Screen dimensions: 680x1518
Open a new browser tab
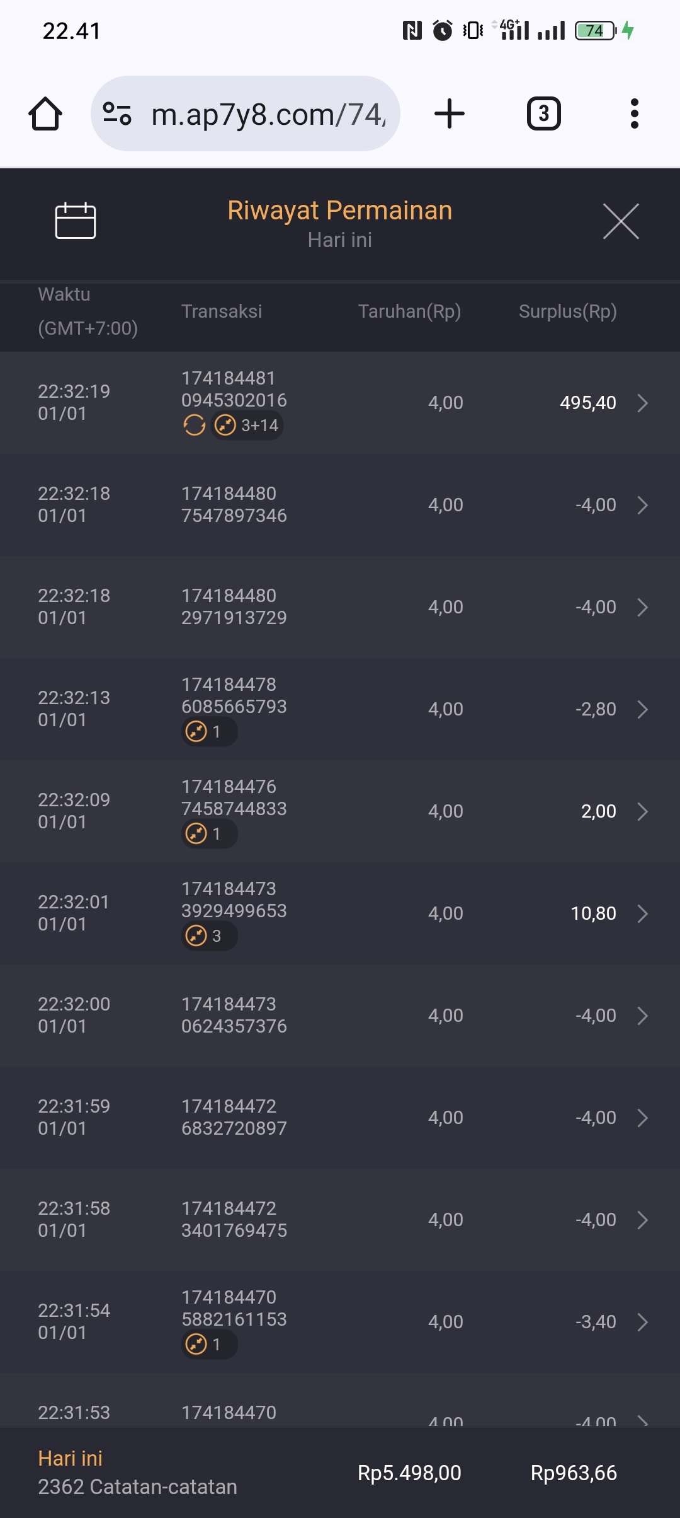(450, 114)
